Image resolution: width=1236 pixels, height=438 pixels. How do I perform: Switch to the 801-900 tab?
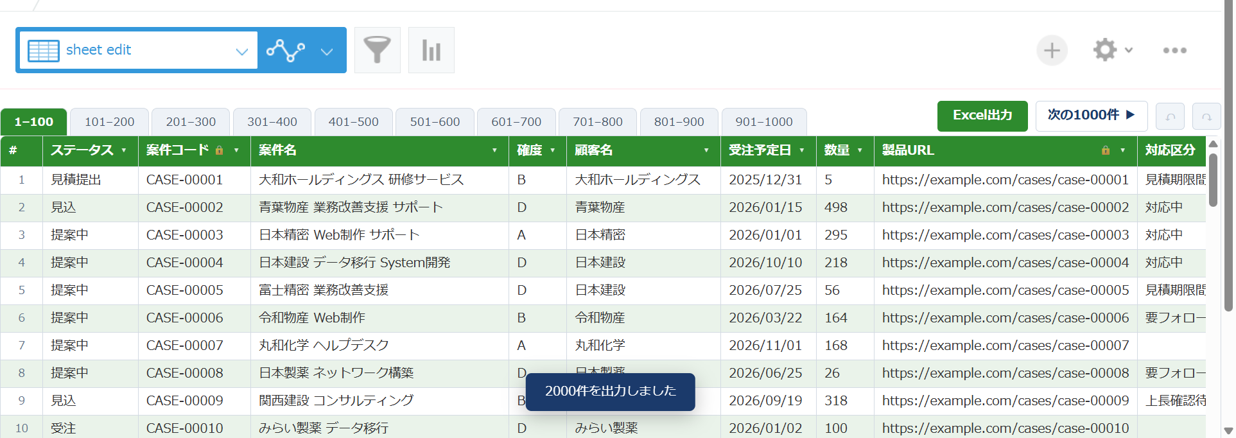679,122
